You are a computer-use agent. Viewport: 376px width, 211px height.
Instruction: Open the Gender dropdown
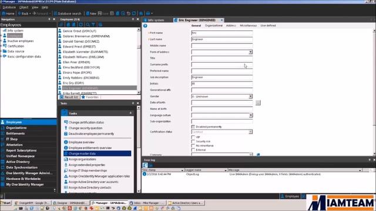pos(250,96)
